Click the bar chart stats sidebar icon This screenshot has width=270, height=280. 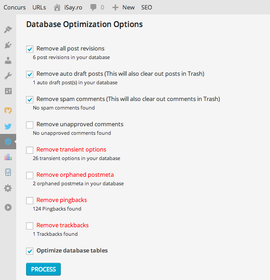pos(8,157)
